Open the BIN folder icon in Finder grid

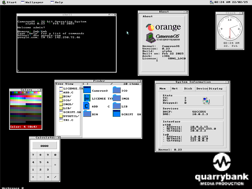point(87,114)
